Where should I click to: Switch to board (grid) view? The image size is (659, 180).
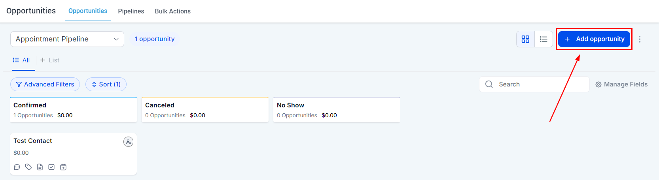pyautogui.click(x=525, y=39)
